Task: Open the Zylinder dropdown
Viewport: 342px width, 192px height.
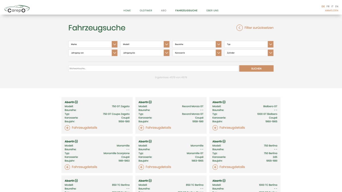Action: pyautogui.click(x=249, y=53)
